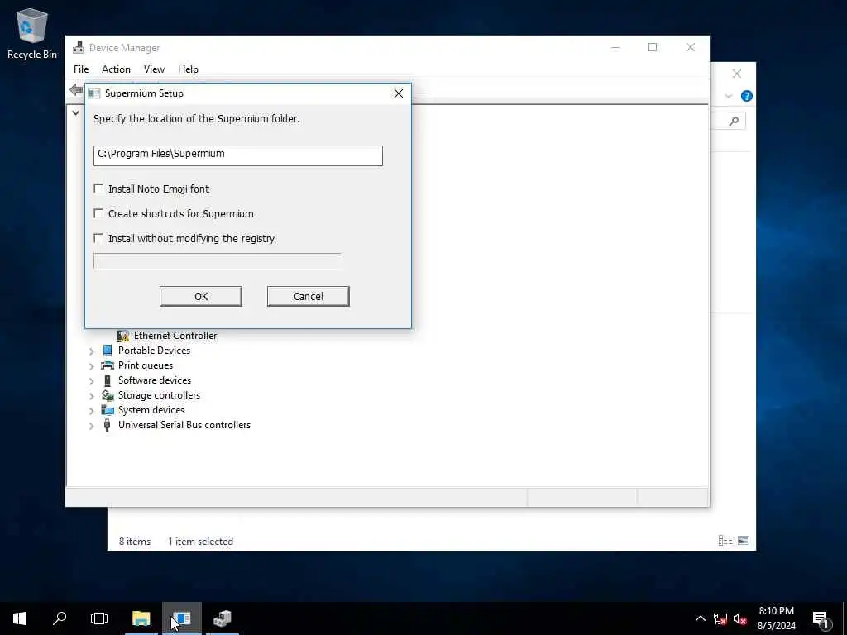847x635 pixels.
Task: Open the Recycle Bin desktop icon
Action: [32, 33]
